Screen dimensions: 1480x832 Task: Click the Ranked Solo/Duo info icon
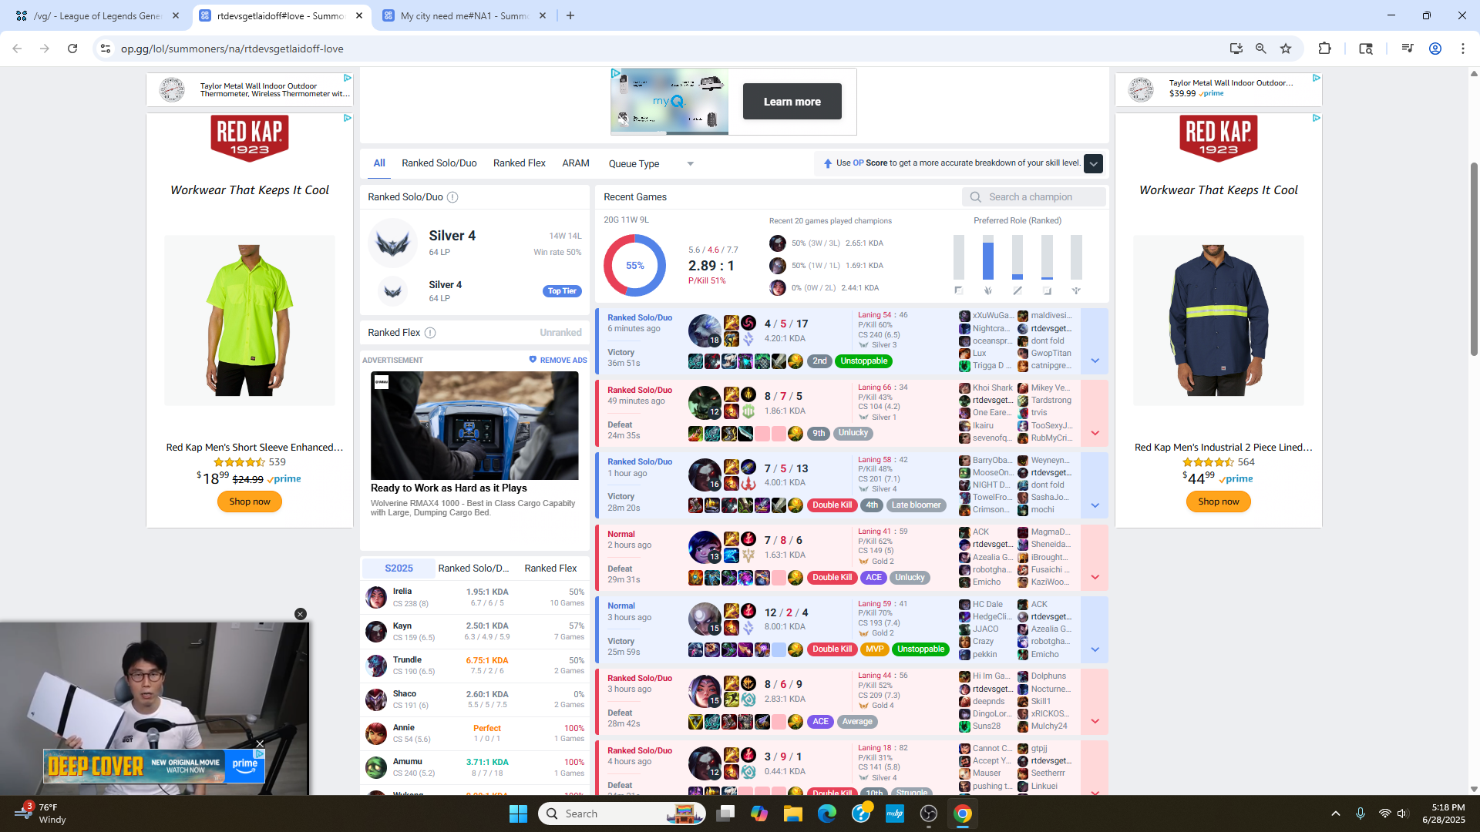(452, 197)
